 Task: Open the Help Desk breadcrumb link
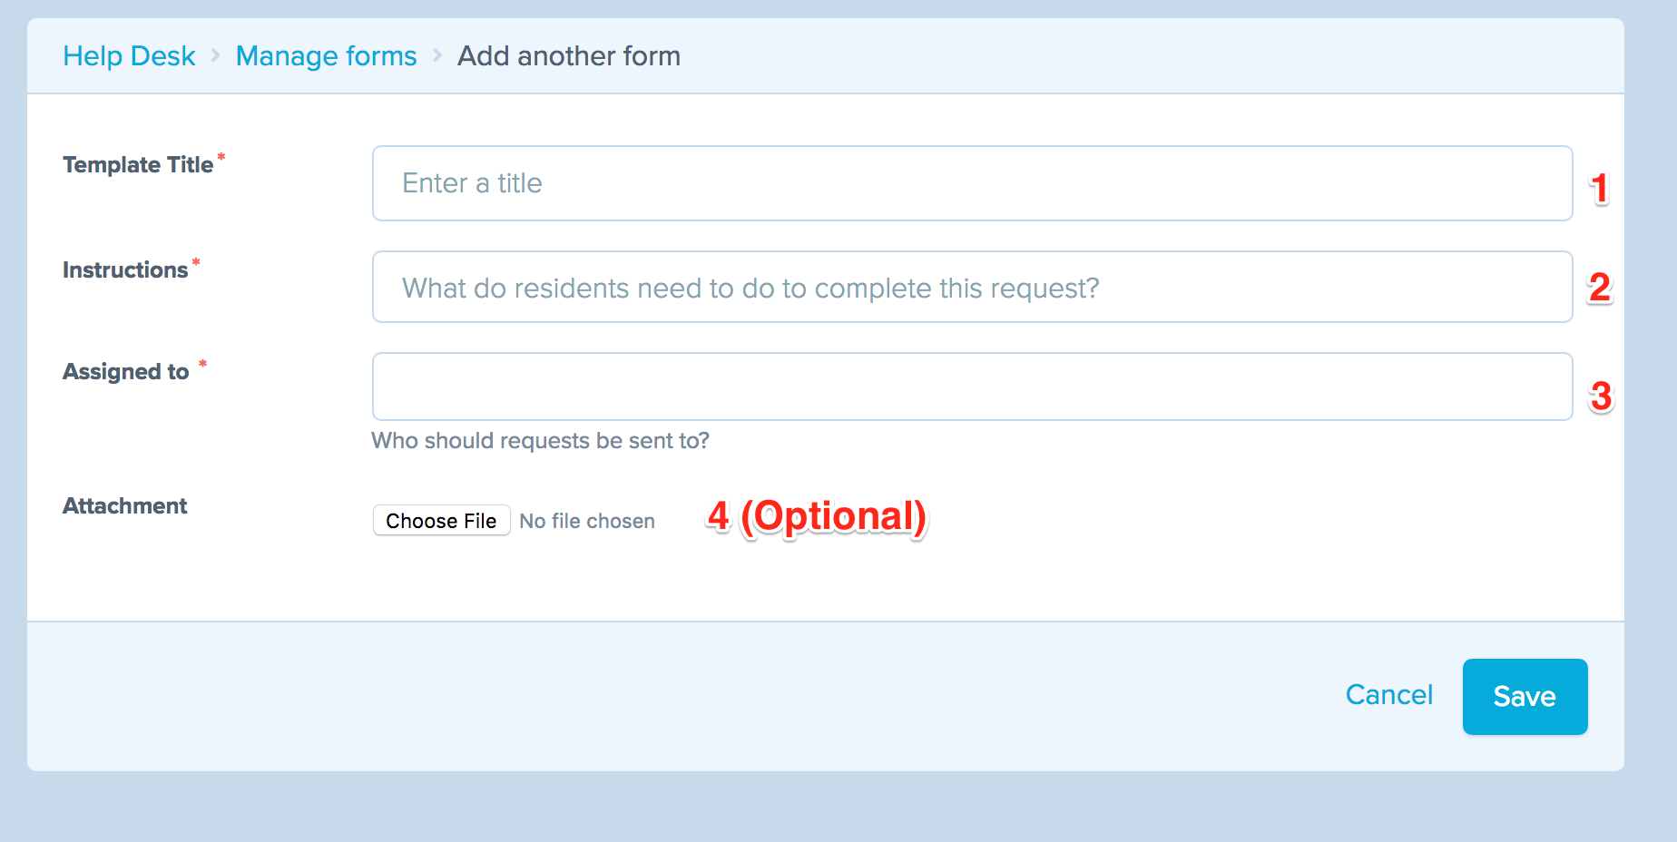click(129, 56)
